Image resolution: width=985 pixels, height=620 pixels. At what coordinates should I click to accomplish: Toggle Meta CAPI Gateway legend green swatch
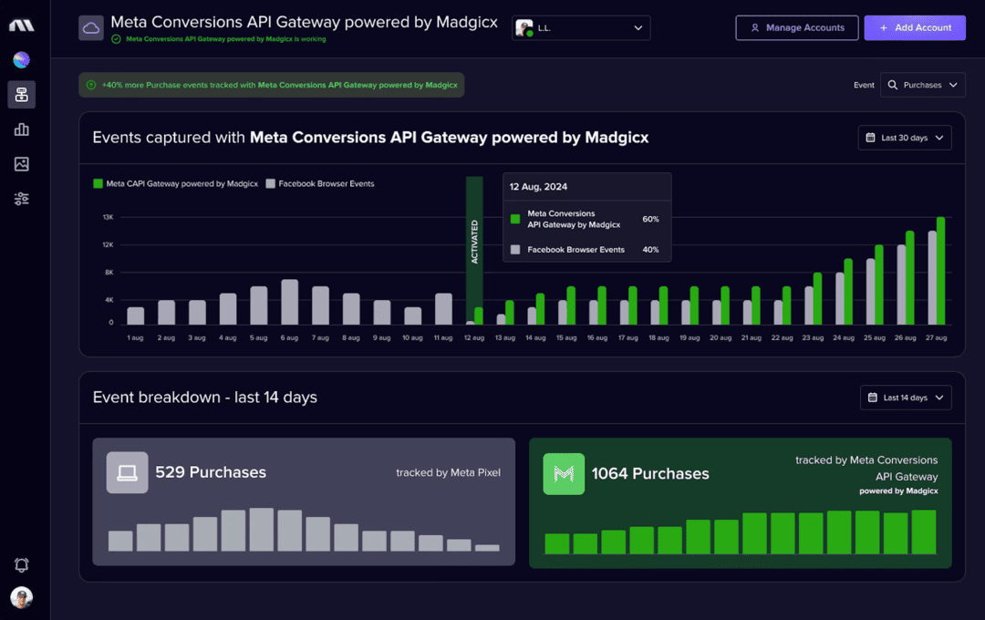(98, 183)
